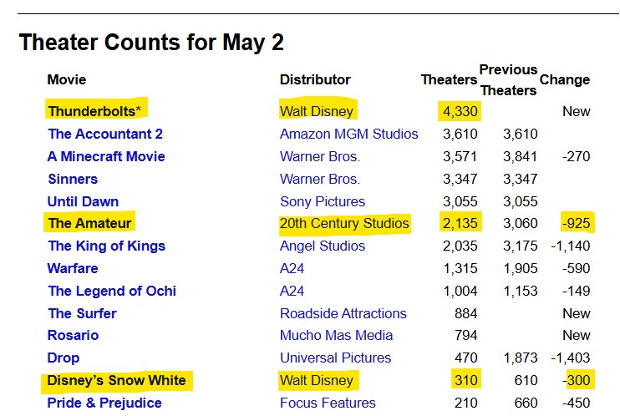Select the Roadside Attractions distributor link
The height and width of the screenshot is (416, 620).
click(x=343, y=313)
